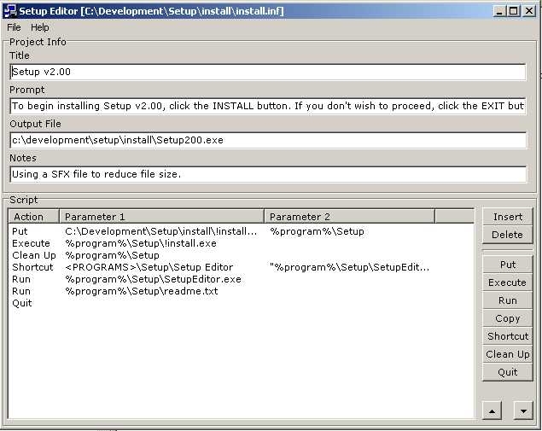Select the Put script row

[241, 231]
